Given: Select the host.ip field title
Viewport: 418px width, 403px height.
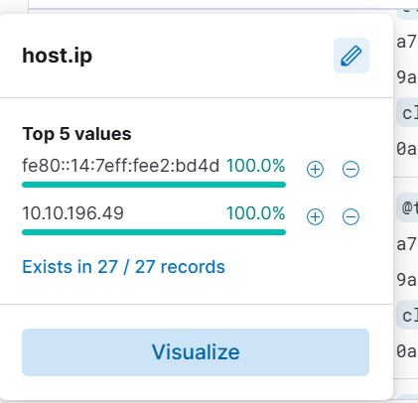Looking at the screenshot, I should (x=58, y=56).
